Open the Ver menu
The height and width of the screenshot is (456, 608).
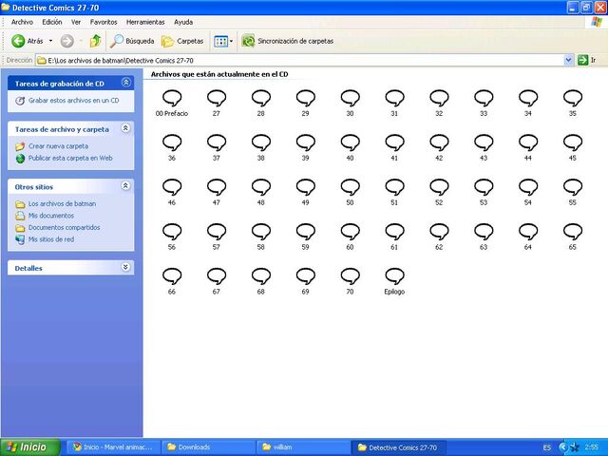tap(76, 22)
